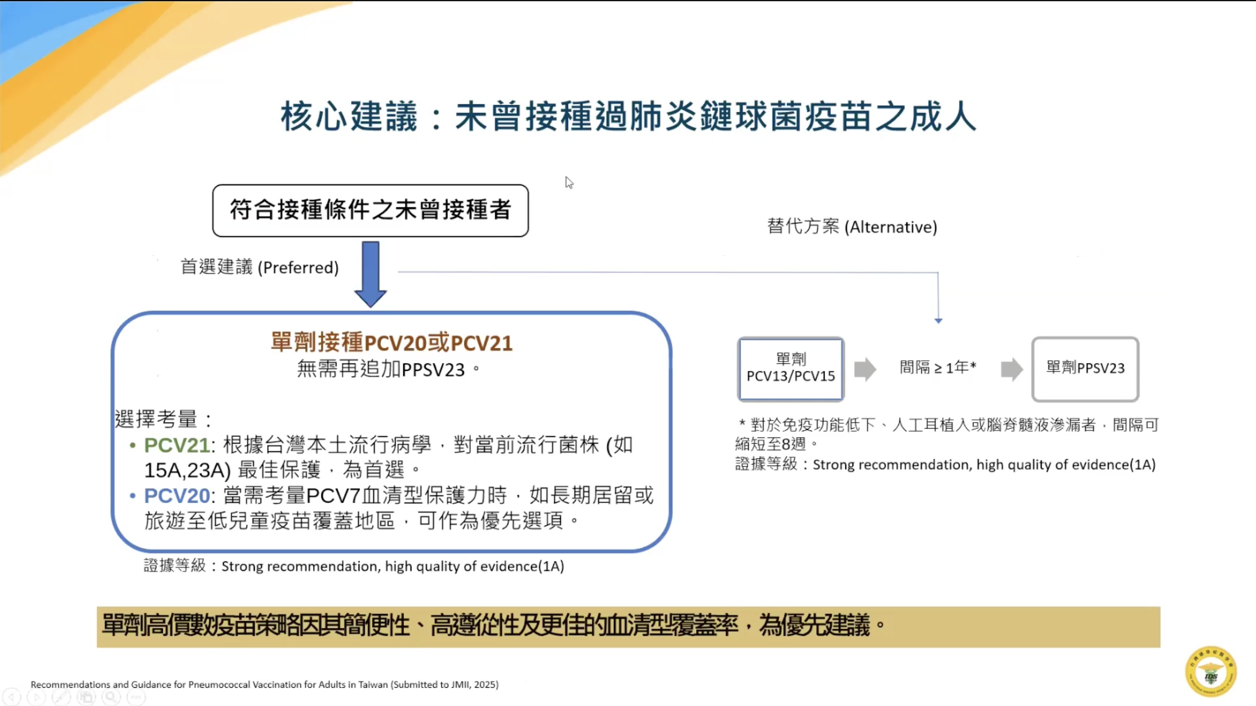Activate the zoom magnifier slideshow tool
This screenshot has height=706, width=1256.
point(111,697)
